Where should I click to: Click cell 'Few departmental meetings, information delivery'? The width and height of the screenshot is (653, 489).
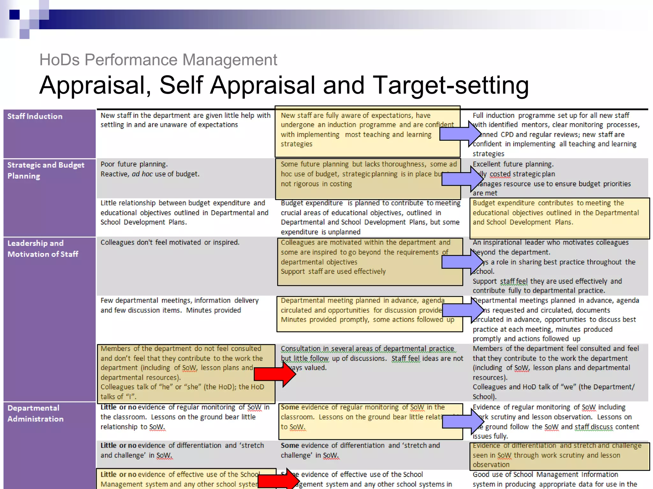click(x=186, y=319)
